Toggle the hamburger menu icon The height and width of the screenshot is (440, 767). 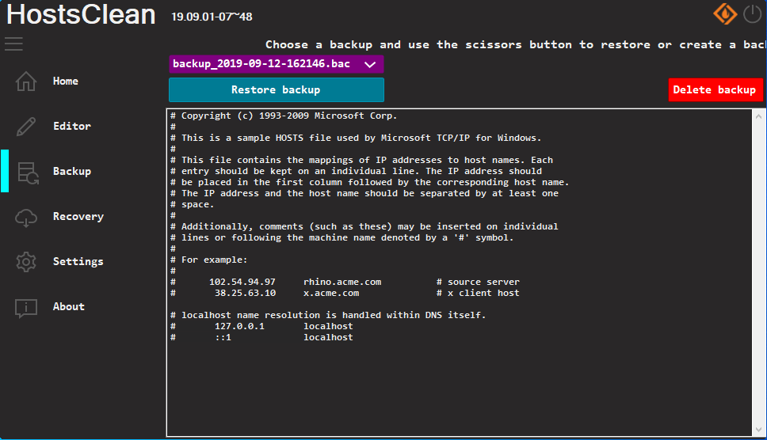[13, 44]
